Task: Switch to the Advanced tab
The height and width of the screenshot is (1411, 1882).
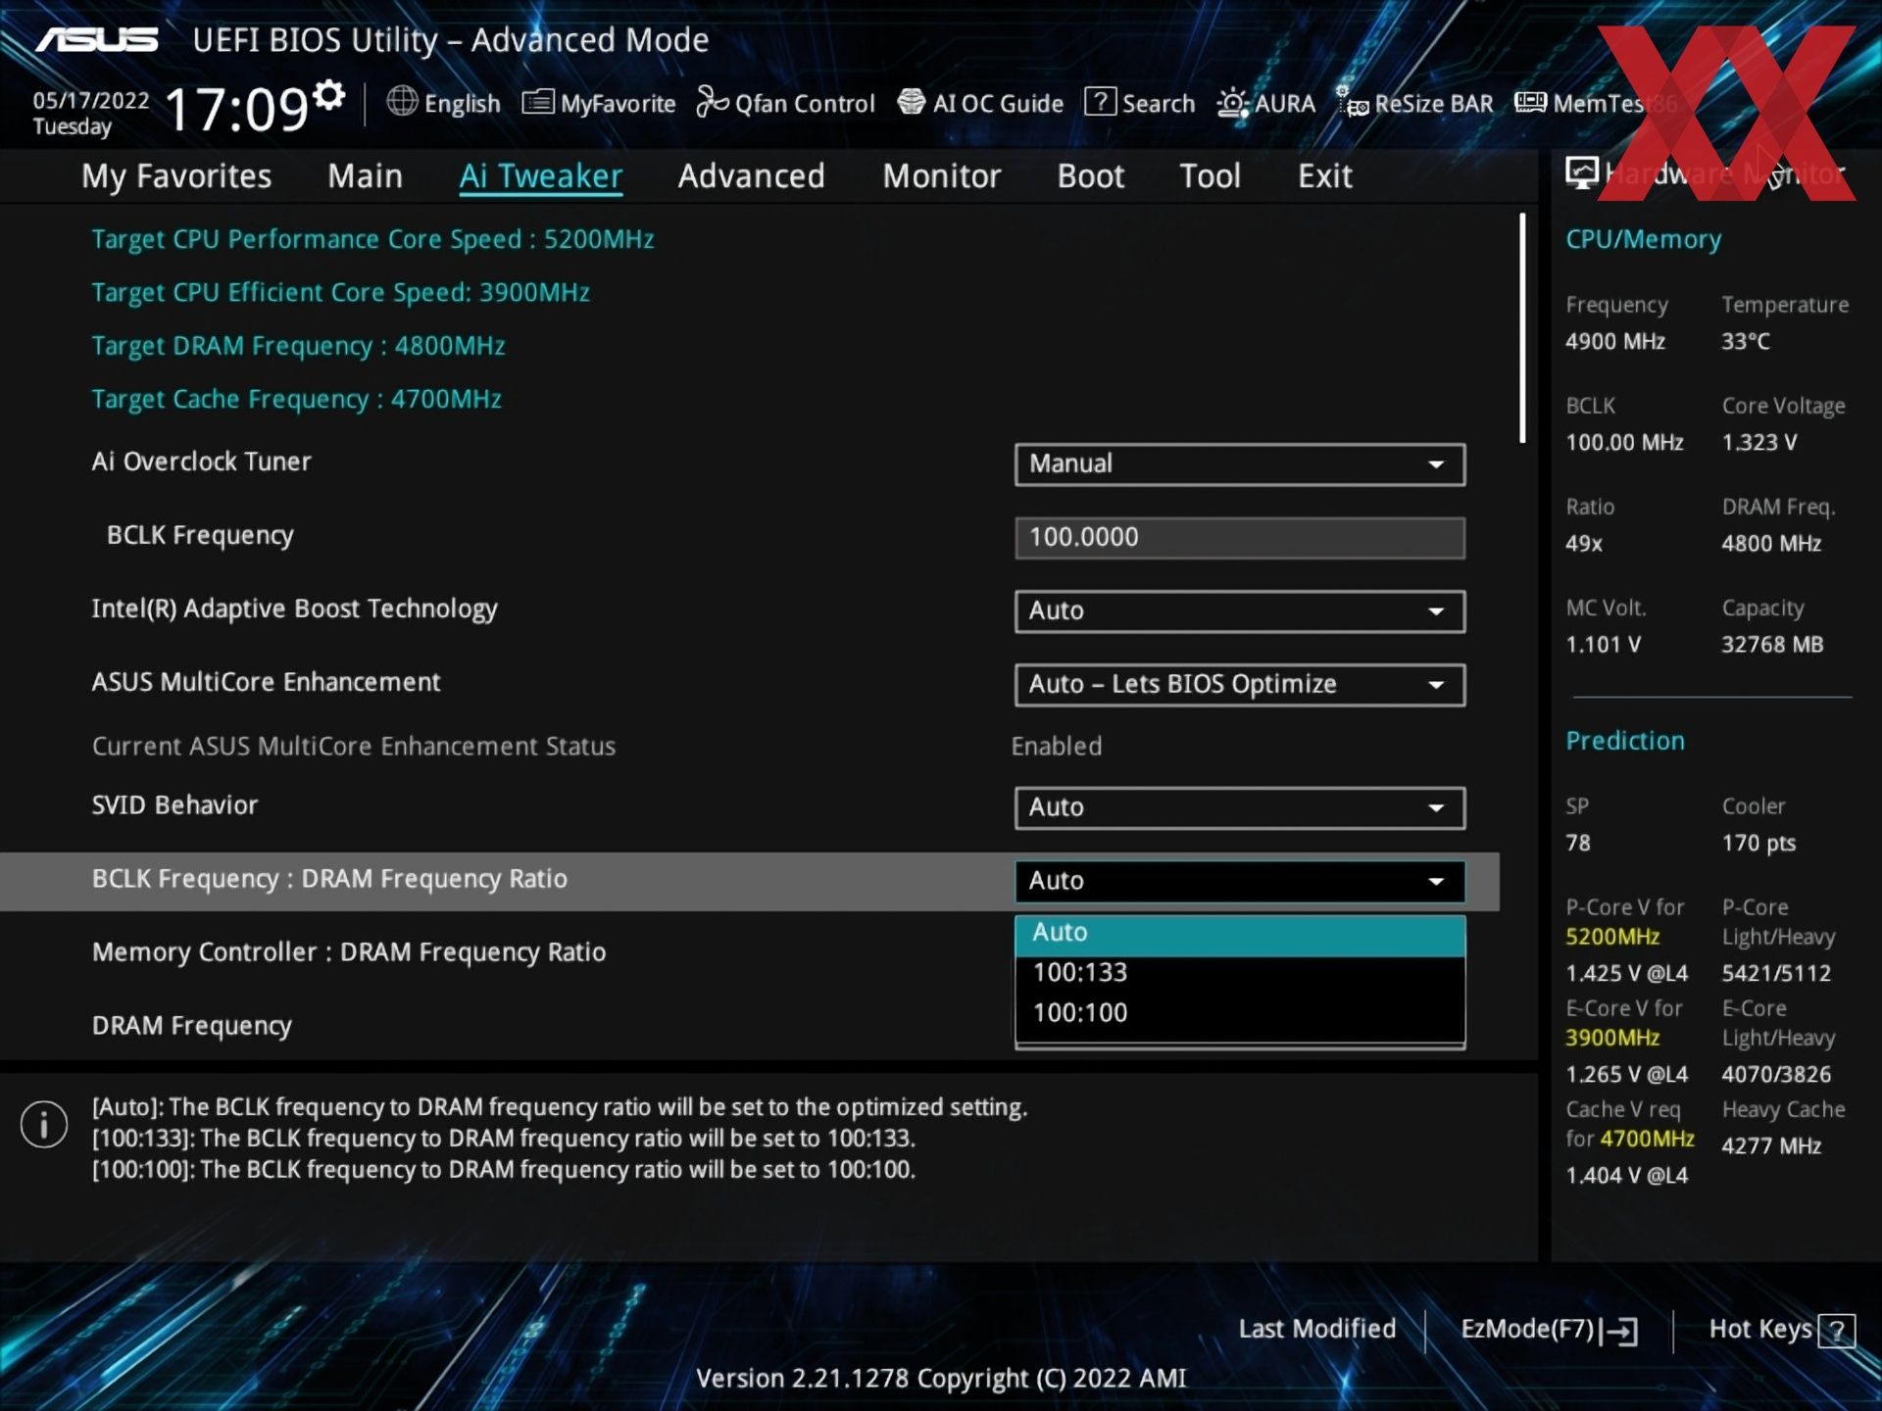Action: click(x=751, y=176)
